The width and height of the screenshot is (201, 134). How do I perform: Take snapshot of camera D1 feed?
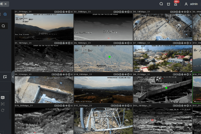61,12
